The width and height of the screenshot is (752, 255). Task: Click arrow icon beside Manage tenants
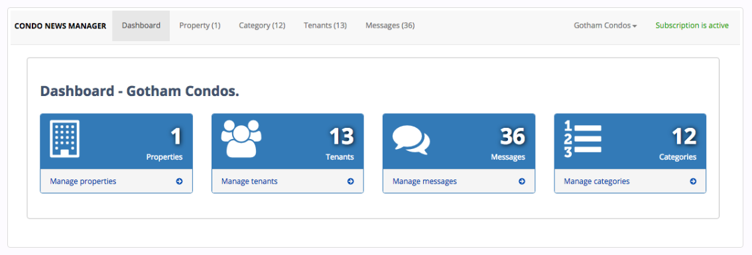tap(351, 181)
